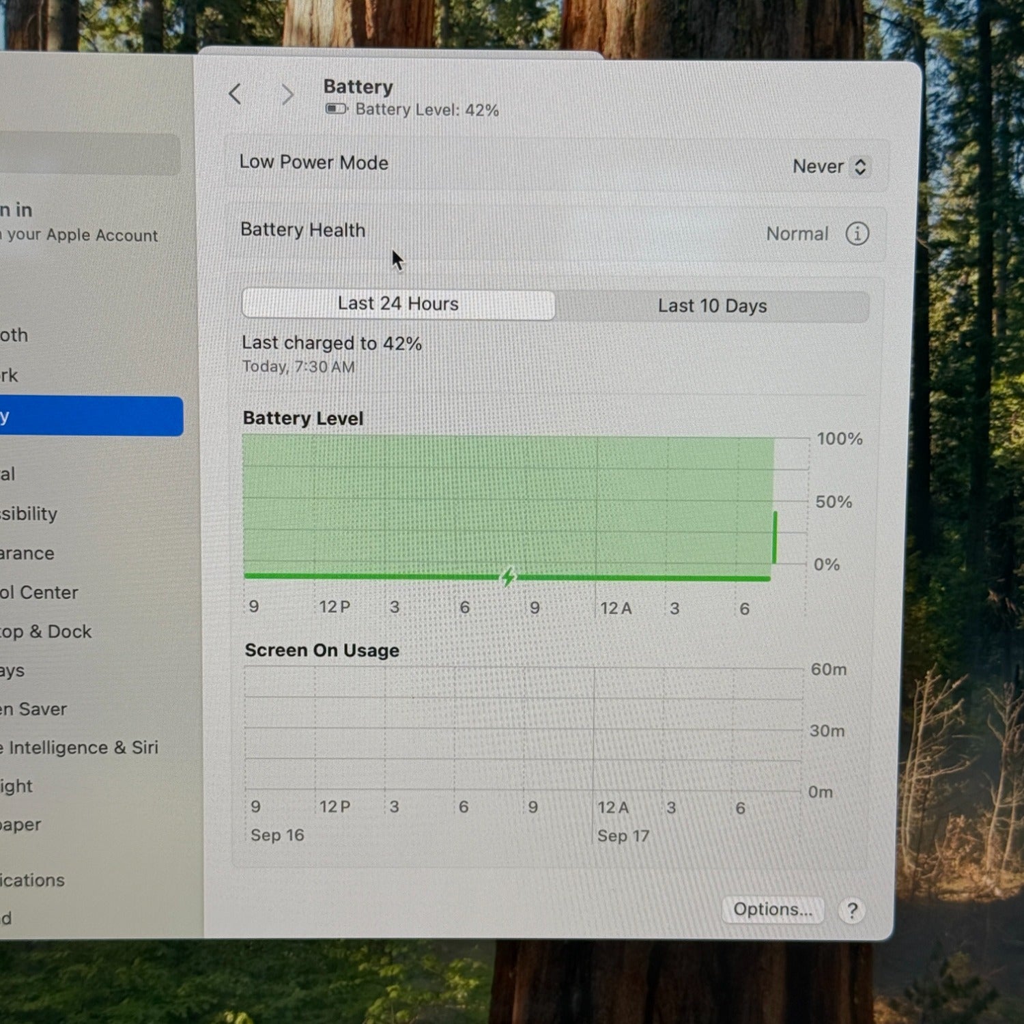Go back with the left chevron arrow
The height and width of the screenshot is (1024, 1024).
(236, 94)
